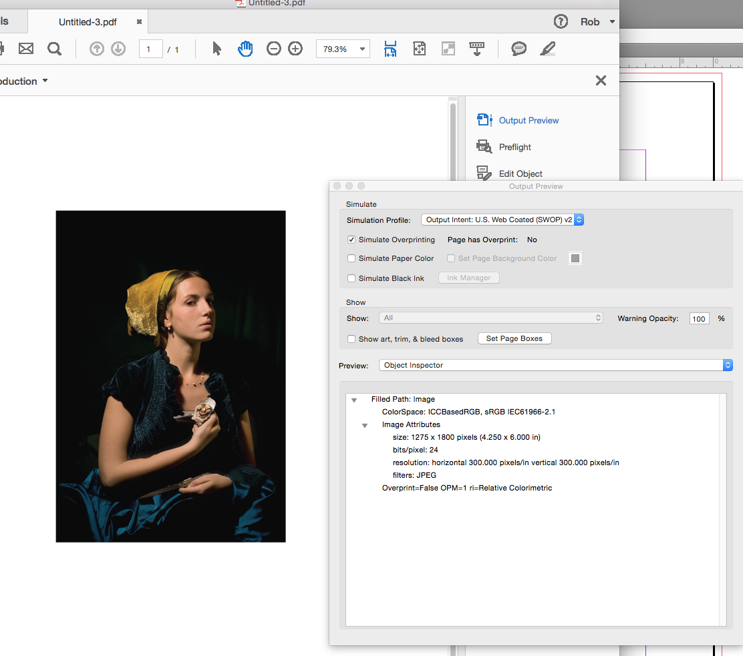Image resolution: width=743 pixels, height=656 pixels.
Task: Open the Preview Object Inspector dropdown
Action: pos(555,365)
